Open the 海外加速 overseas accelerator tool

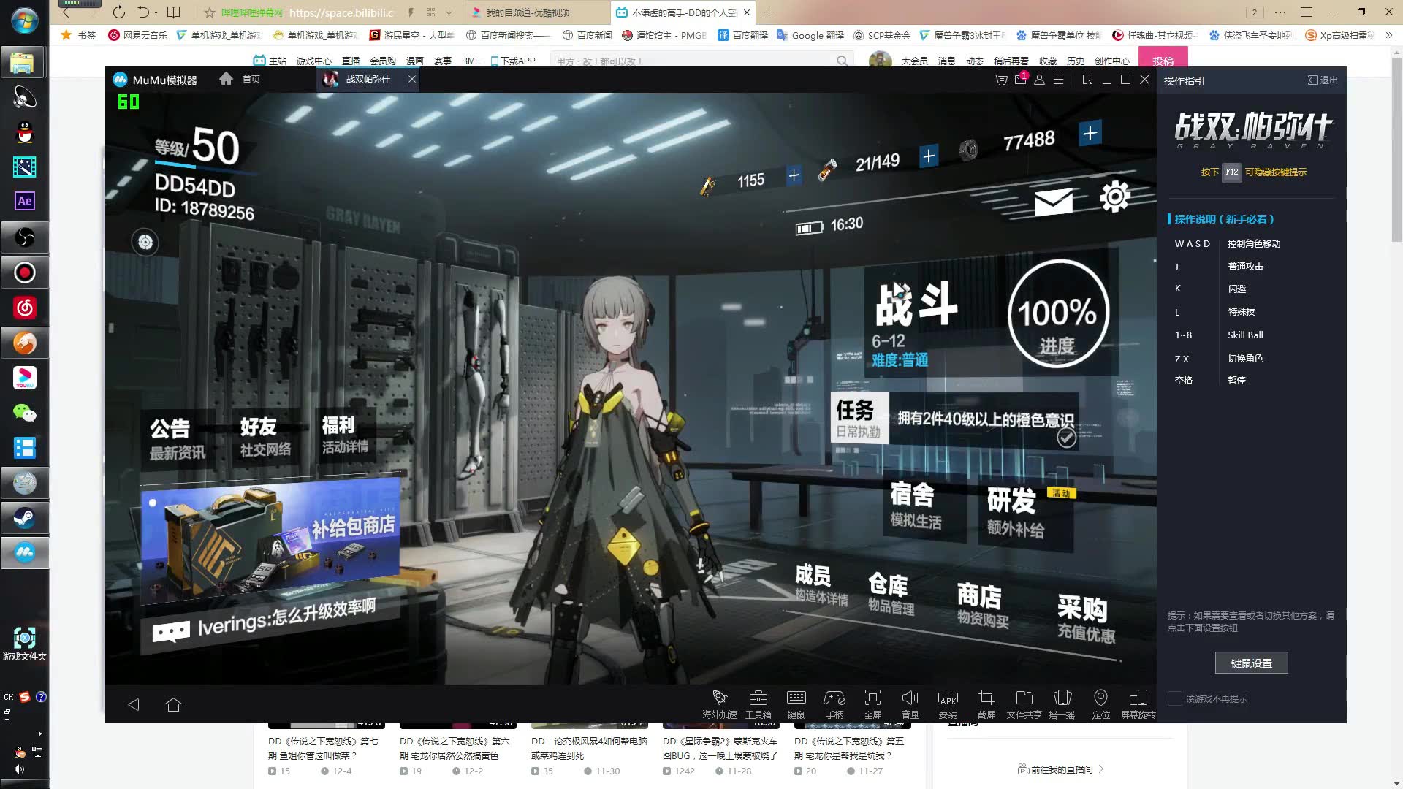click(x=720, y=704)
